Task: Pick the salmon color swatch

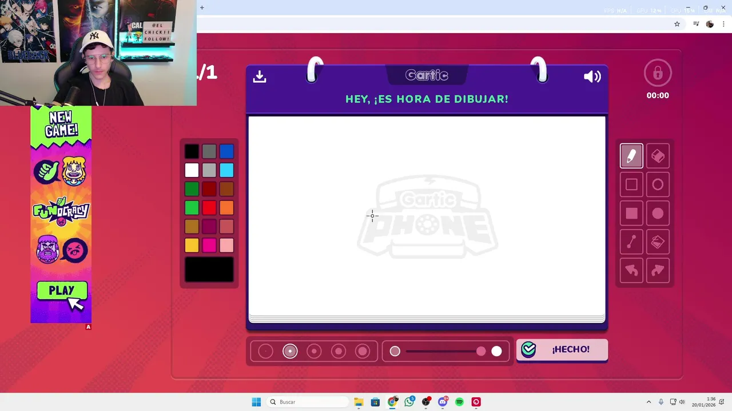Action: click(226, 227)
